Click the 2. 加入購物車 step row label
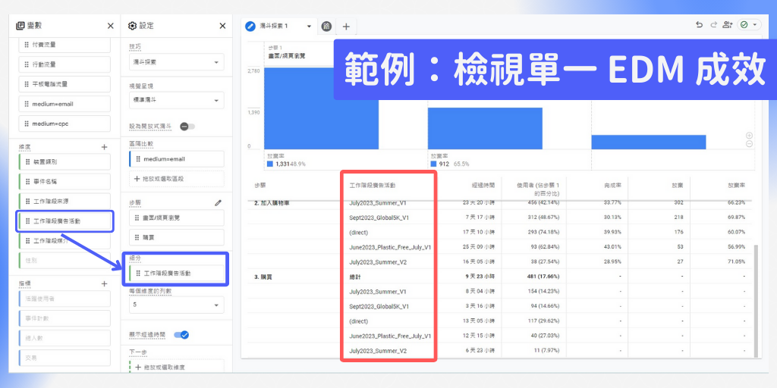This screenshot has width=777, height=388. click(271, 203)
